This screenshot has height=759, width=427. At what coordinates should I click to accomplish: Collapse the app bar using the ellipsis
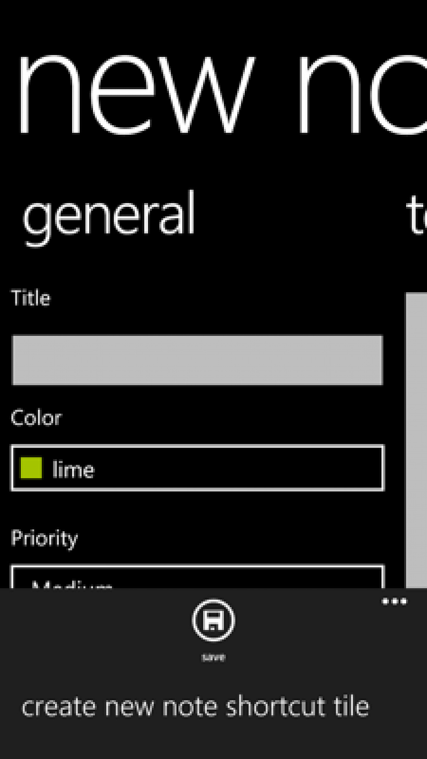click(x=394, y=601)
